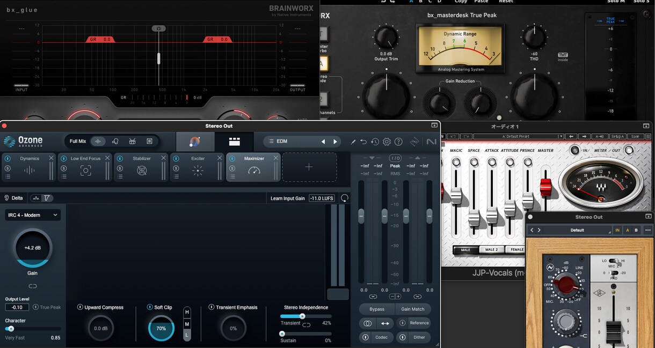Toggle Transient Emphasis power button

tap(212, 307)
